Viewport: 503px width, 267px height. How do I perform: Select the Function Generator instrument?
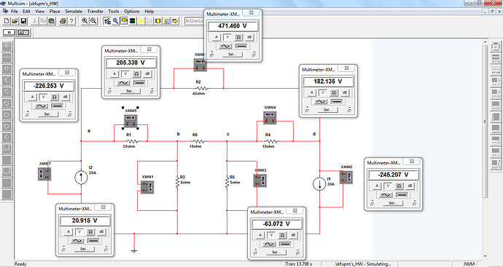496,59
